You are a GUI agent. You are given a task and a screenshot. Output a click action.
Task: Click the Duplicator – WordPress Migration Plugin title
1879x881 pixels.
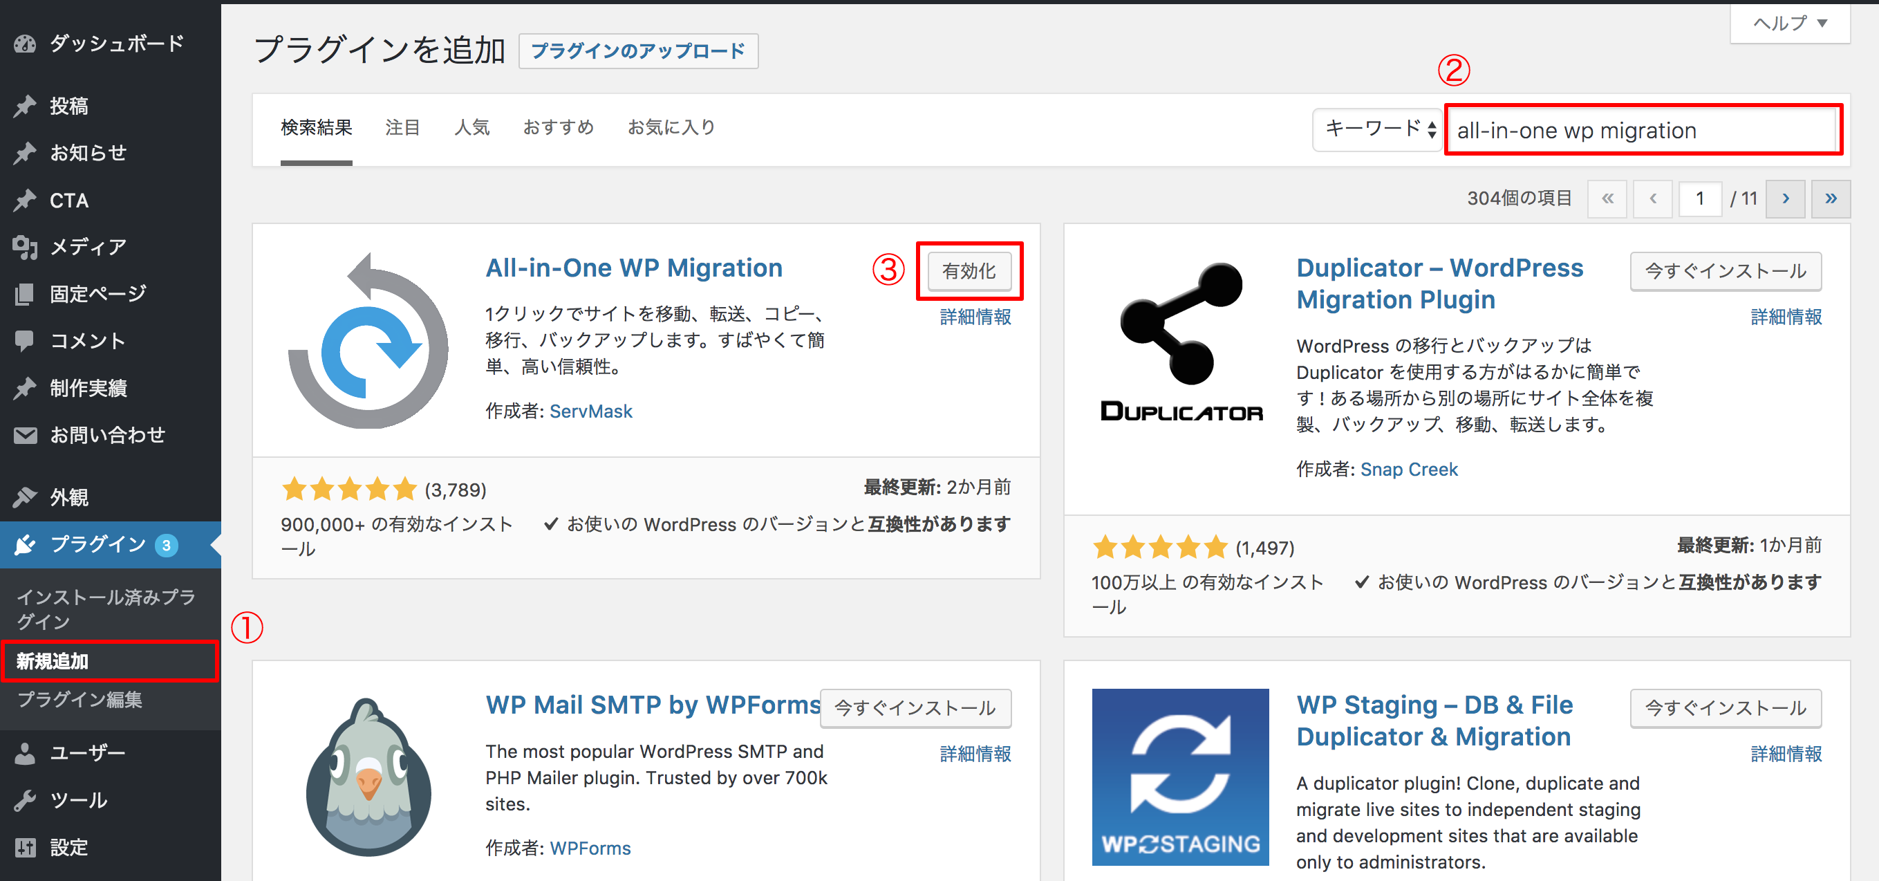click(x=1440, y=284)
